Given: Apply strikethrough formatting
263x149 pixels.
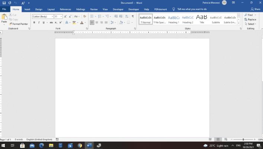Looking at the screenshot, I should [x=51, y=22].
